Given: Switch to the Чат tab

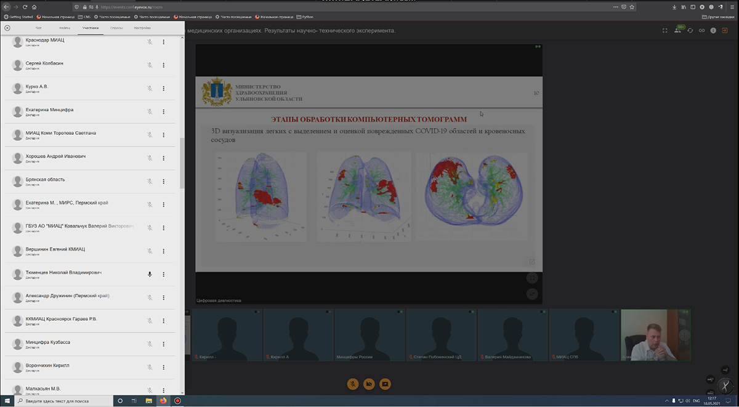Looking at the screenshot, I should pos(39,28).
